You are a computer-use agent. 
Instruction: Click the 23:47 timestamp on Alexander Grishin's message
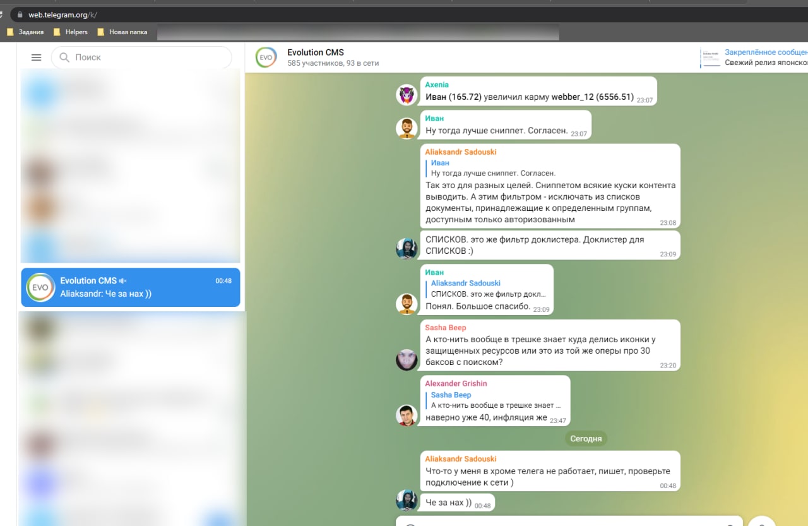558,421
